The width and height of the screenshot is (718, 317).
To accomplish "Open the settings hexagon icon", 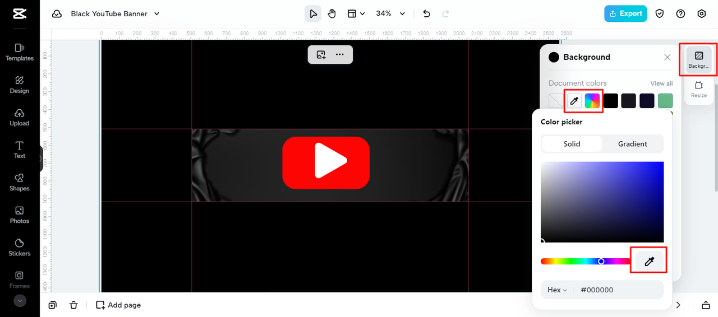I will (x=702, y=14).
